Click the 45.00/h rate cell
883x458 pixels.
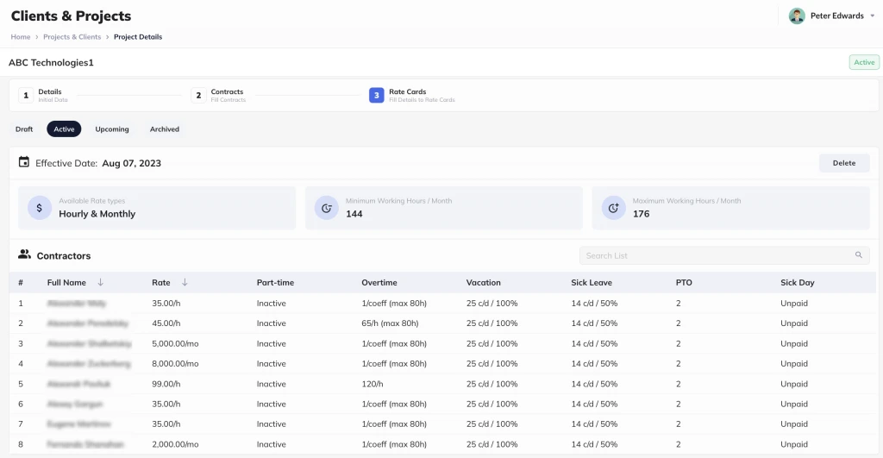point(166,323)
